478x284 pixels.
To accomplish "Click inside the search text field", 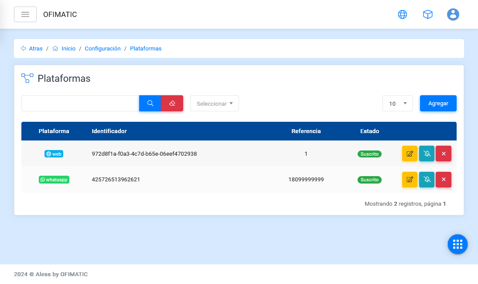I will pos(80,104).
